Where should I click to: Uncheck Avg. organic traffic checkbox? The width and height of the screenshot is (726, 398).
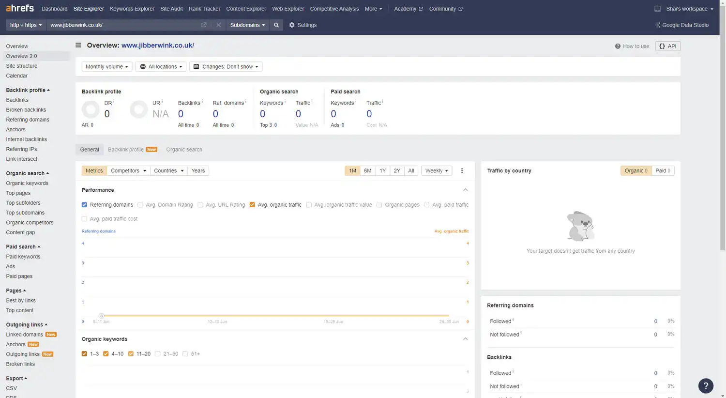(x=252, y=205)
